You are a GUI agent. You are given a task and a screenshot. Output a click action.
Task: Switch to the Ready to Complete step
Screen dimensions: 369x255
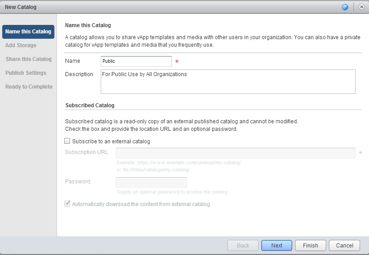point(29,87)
